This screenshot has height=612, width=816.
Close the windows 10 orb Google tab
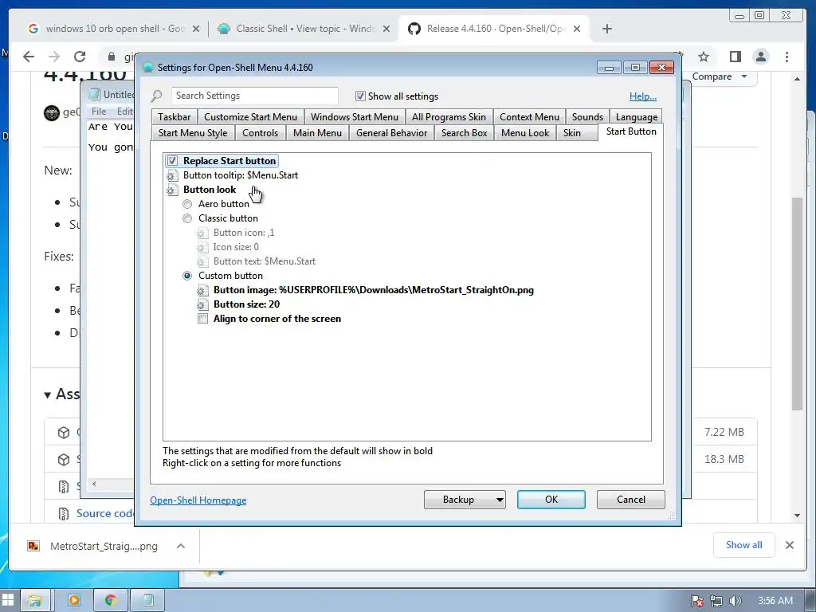click(196, 29)
